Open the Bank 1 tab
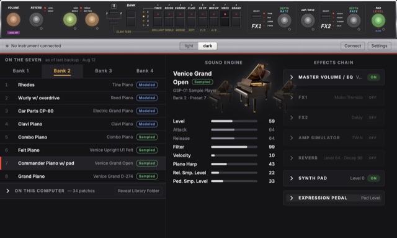This screenshot has width=397, height=238. click(20, 71)
